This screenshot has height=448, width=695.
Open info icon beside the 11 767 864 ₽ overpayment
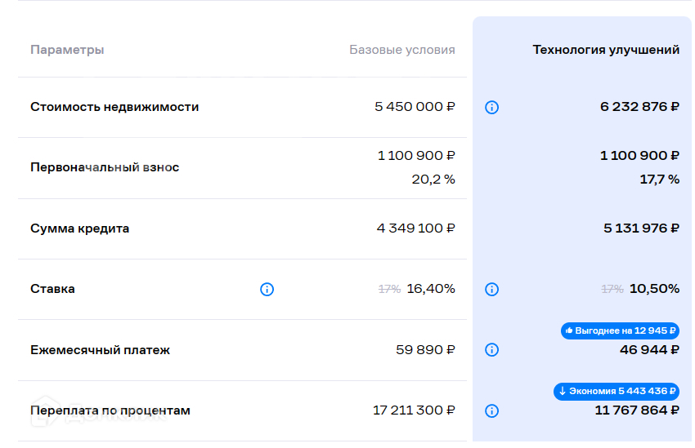point(491,410)
